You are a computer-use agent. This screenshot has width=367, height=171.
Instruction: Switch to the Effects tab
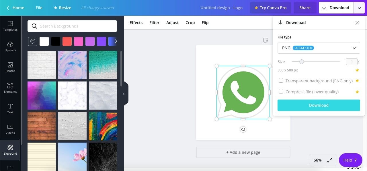click(136, 22)
